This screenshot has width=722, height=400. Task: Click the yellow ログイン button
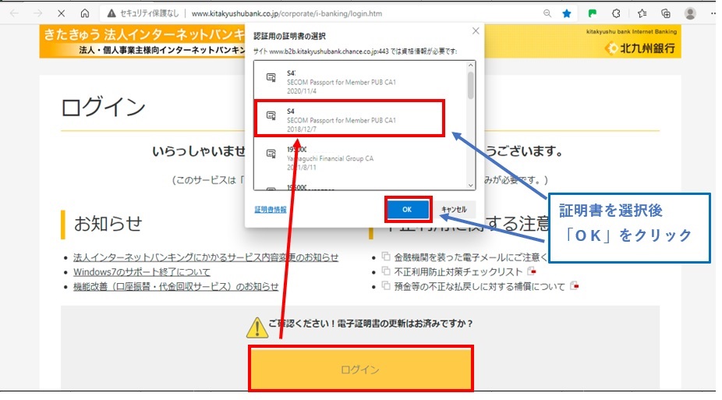click(x=360, y=369)
